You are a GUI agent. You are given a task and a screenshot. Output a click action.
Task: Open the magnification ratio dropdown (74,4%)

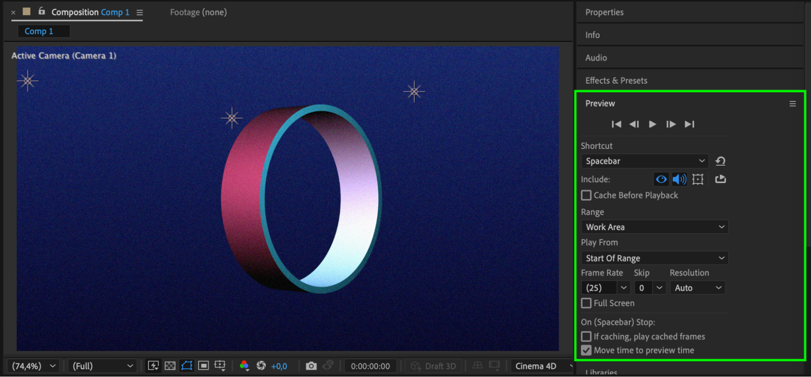[x=34, y=366]
